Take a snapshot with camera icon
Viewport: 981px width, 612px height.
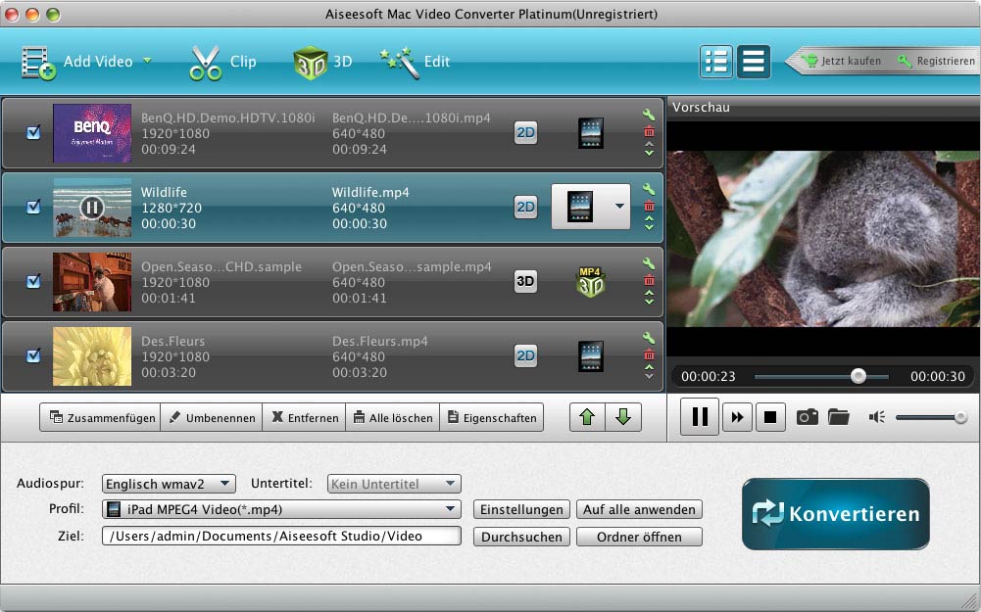[808, 417]
